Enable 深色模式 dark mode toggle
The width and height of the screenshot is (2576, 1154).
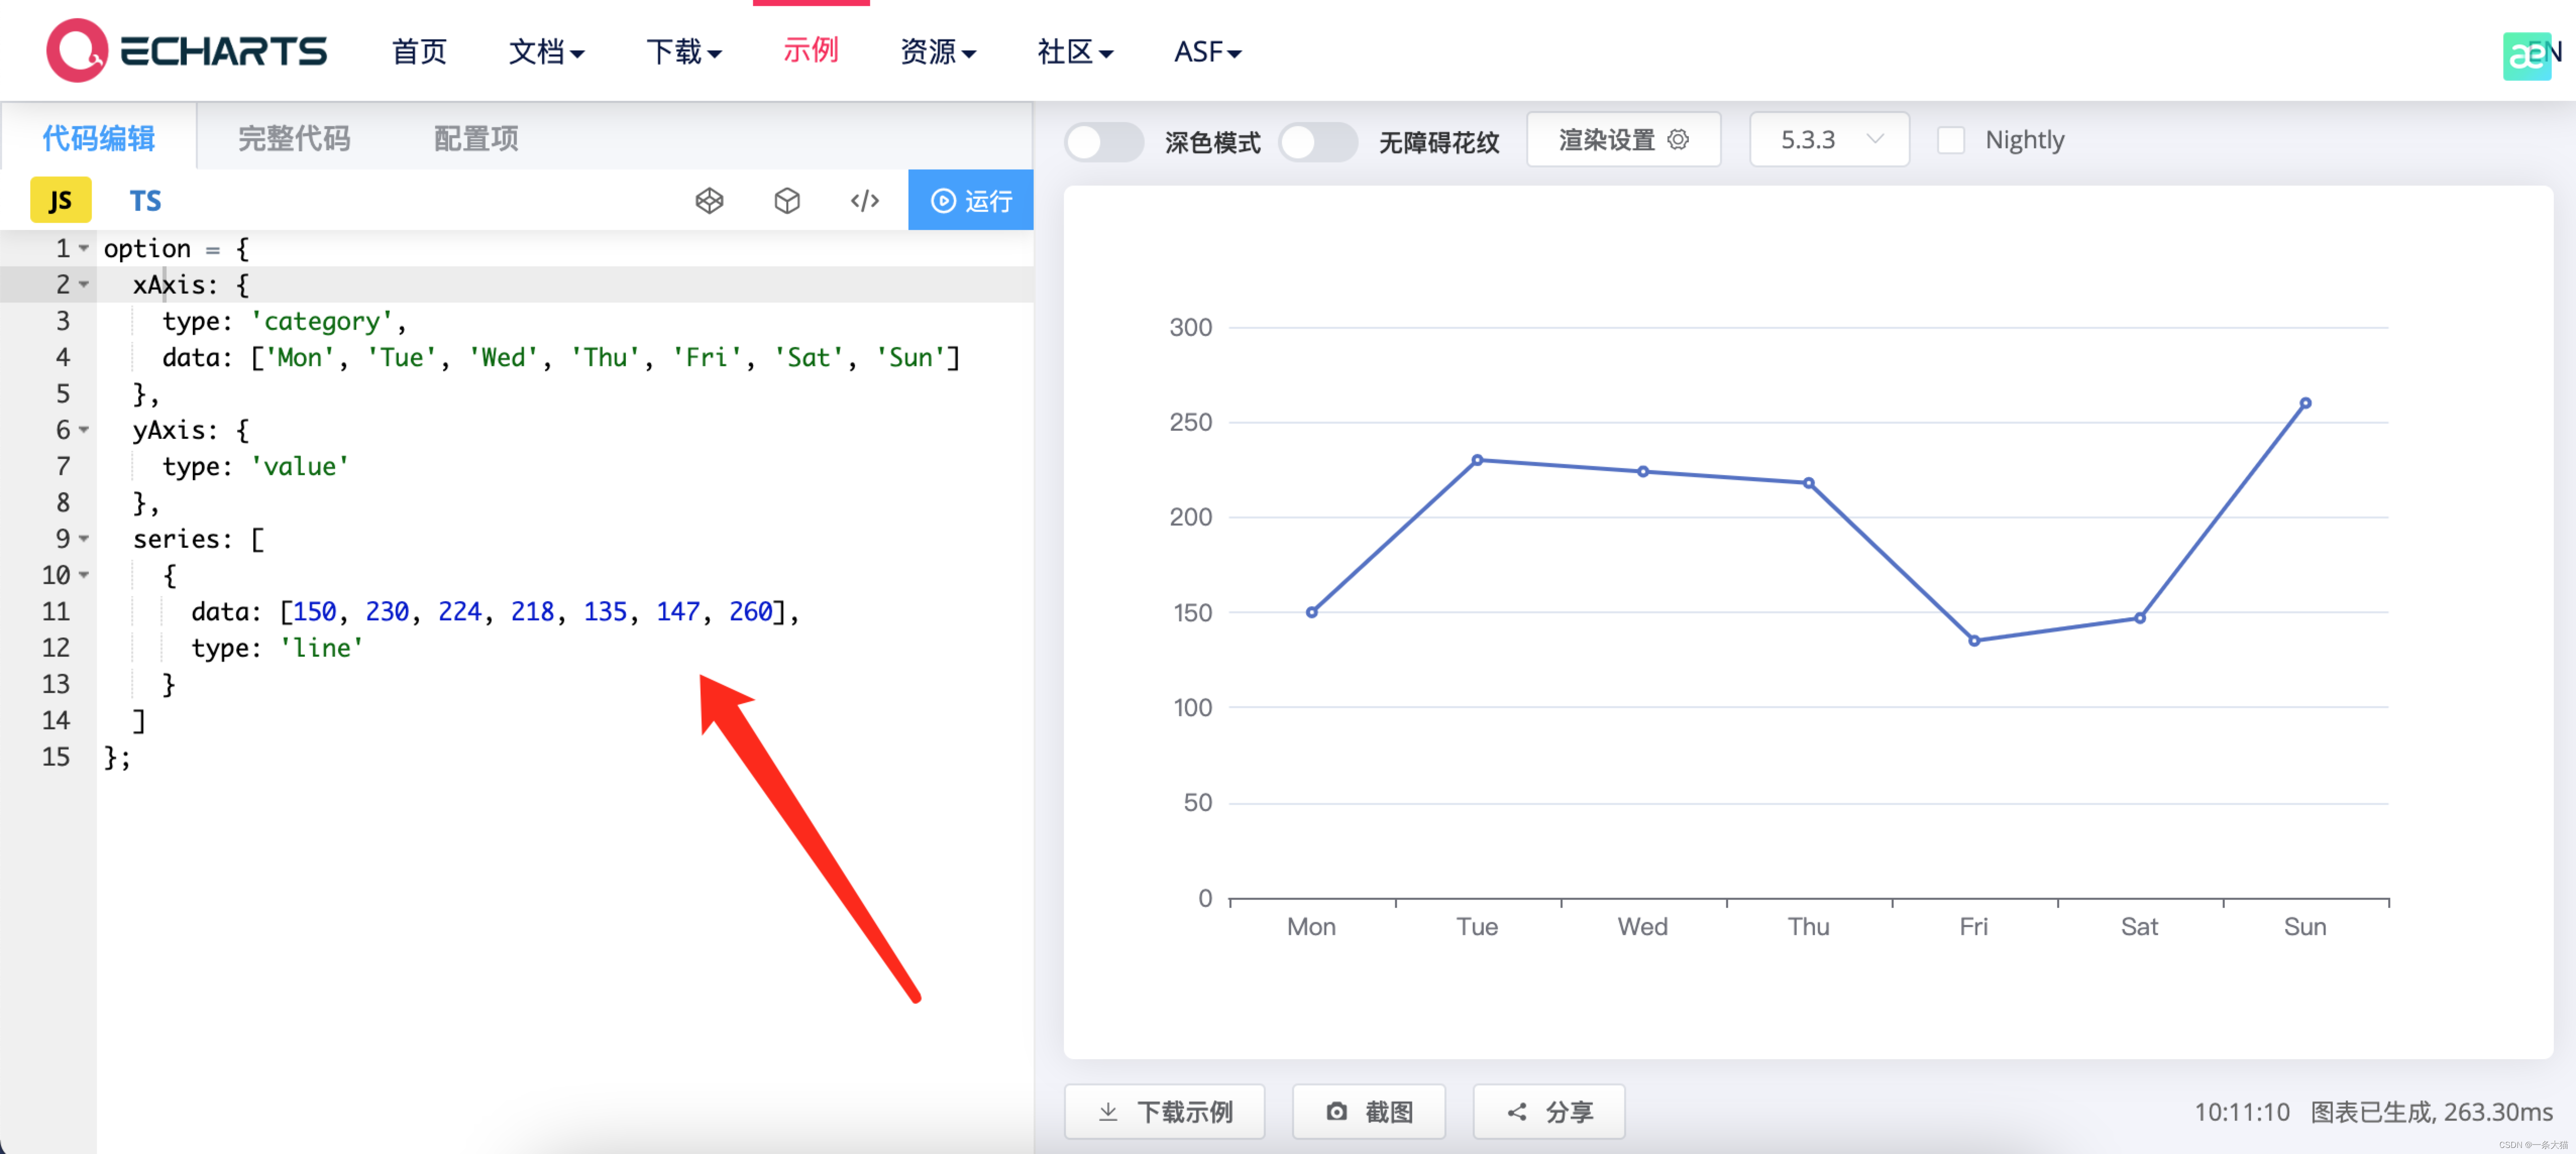pyautogui.click(x=1104, y=142)
